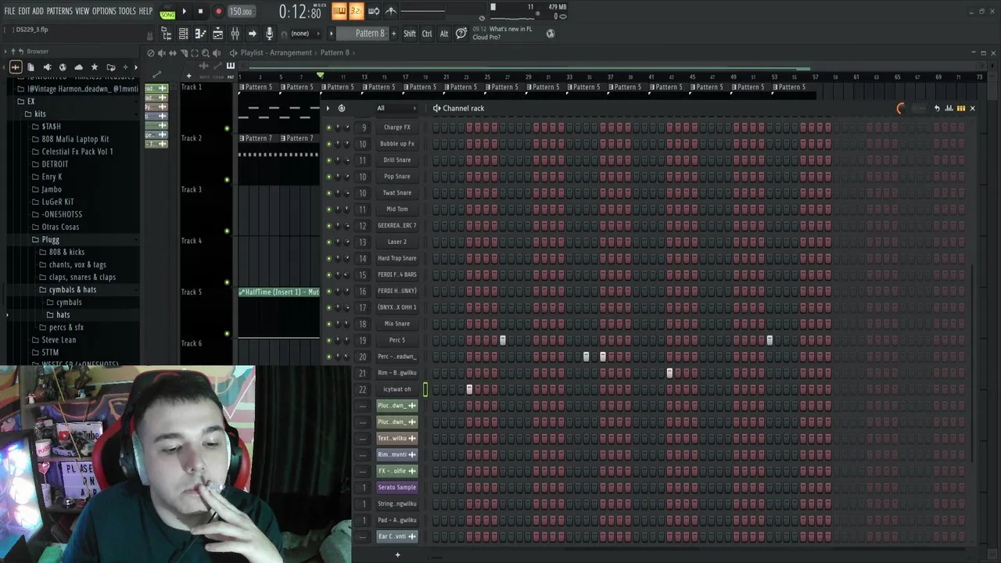Collapse the cymbals & hats folder
The height and width of the screenshot is (563, 1001).
pyautogui.click(x=72, y=289)
